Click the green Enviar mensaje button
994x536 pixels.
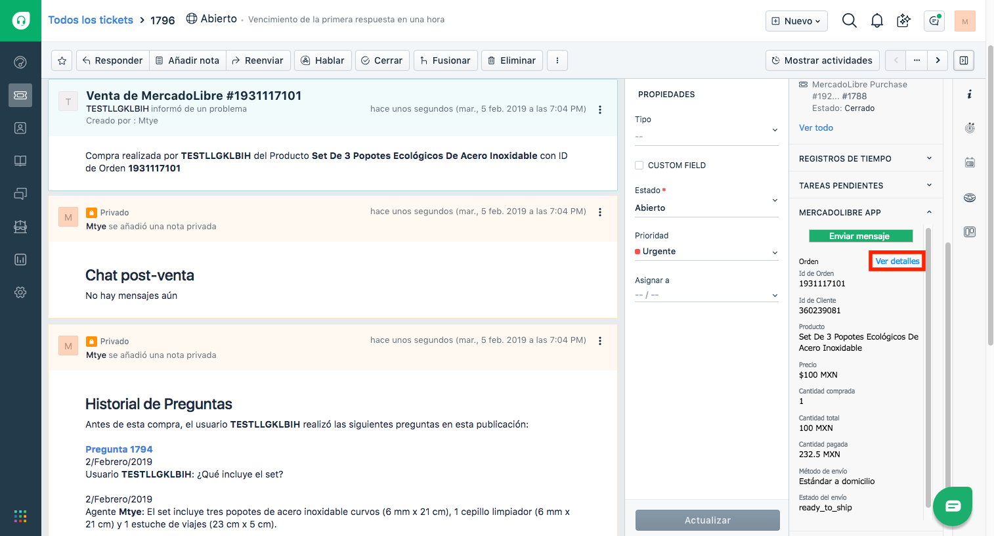(x=861, y=236)
